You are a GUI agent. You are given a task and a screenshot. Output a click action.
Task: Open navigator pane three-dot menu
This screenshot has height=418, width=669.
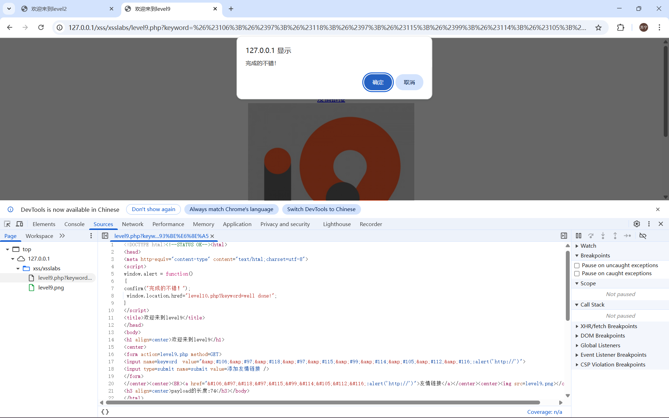click(x=91, y=236)
